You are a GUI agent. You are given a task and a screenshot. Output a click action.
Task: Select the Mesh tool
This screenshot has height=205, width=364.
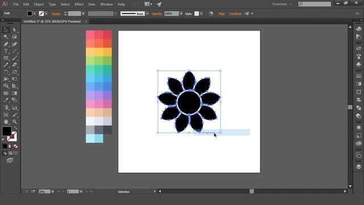[x=6, y=93]
